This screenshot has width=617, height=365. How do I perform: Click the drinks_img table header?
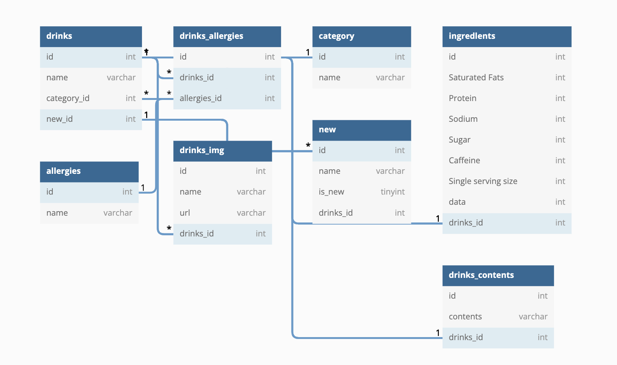tap(223, 151)
